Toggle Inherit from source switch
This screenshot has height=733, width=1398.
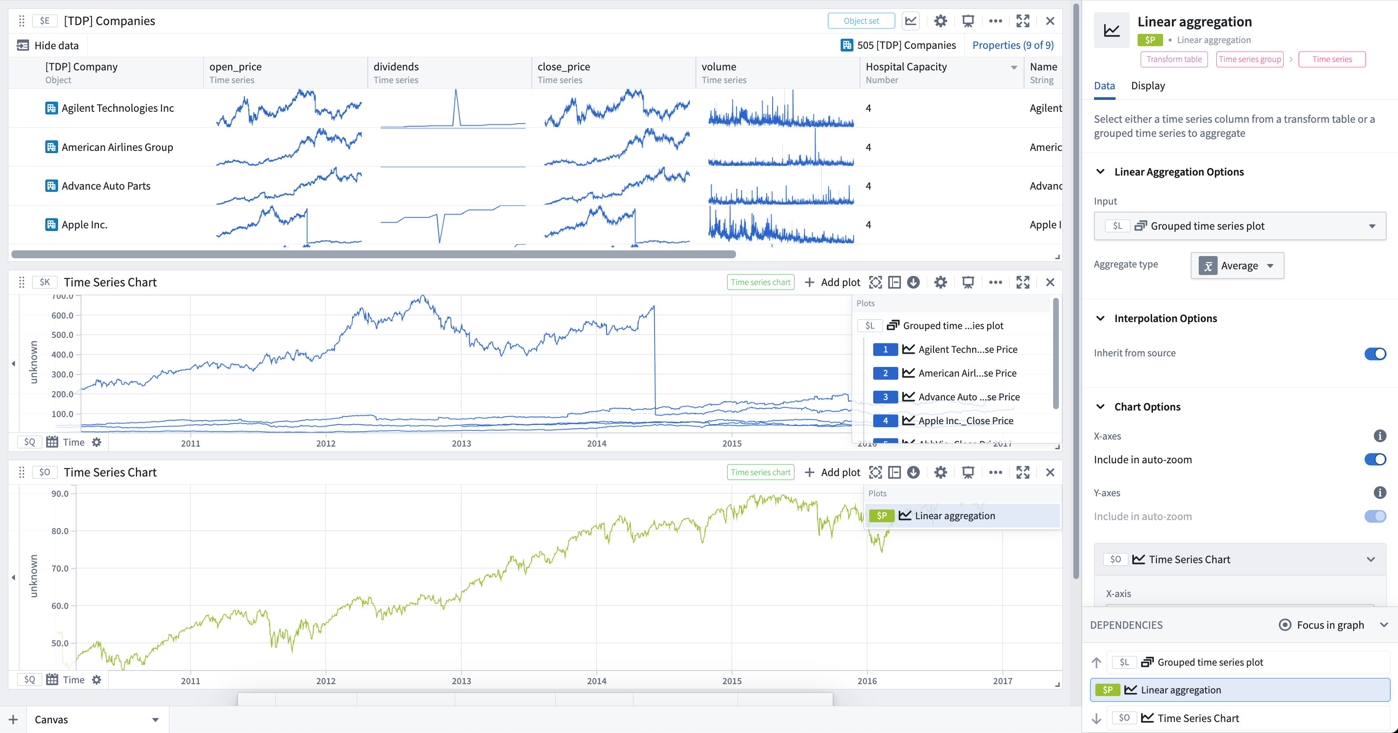1375,353
